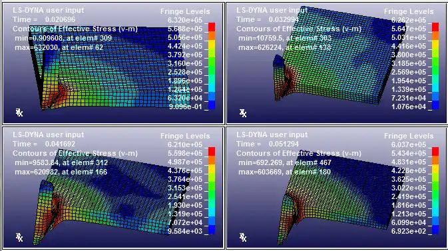This screenshot has height=251, width=448.
Task: Click the axis triad in the Time 0.032994 viewport
Action: pyautogui.click(x=243, y=113)
